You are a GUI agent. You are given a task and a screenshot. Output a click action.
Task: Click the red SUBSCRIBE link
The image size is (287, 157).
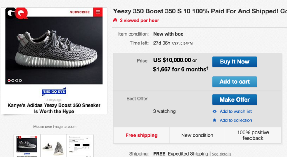[80, 12]
